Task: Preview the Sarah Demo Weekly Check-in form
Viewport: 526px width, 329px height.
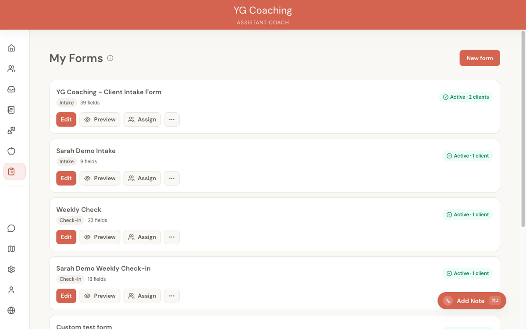Action: click(100, 296)
